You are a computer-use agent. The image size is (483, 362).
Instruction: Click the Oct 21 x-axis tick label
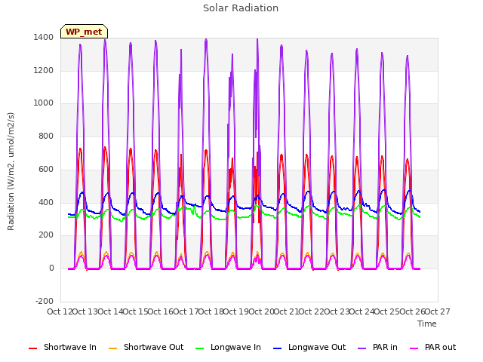point(287,311)
